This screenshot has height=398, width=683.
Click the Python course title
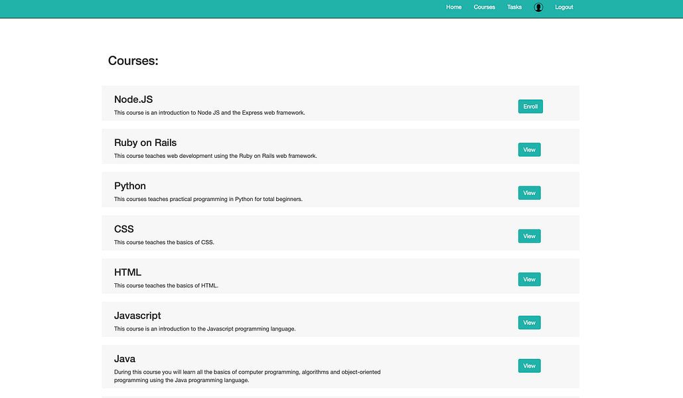pos(130,186)
